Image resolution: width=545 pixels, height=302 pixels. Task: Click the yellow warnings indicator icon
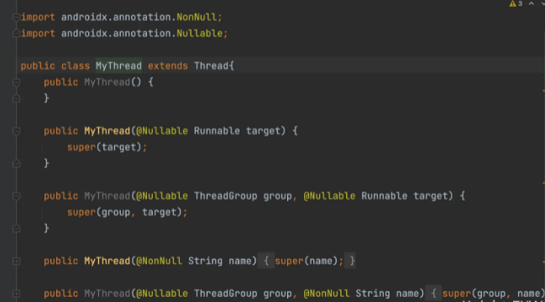(x=512, y=4)
